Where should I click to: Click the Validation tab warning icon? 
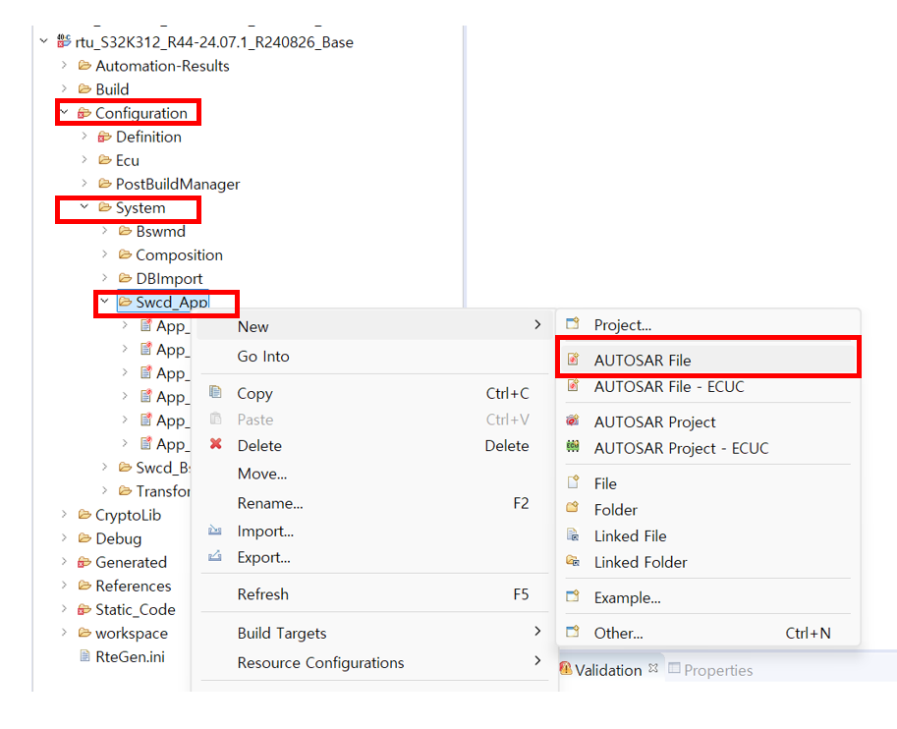565,670
